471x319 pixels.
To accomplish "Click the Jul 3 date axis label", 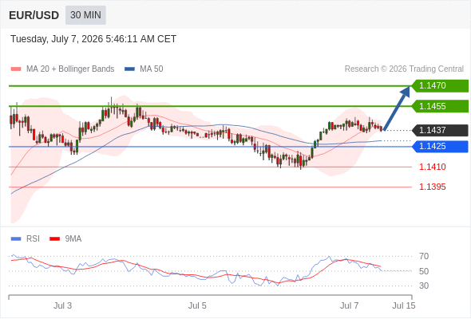I will [62, 305].
